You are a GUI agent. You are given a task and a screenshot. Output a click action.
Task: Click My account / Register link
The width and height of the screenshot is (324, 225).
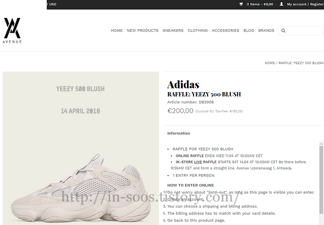(305, 4)
